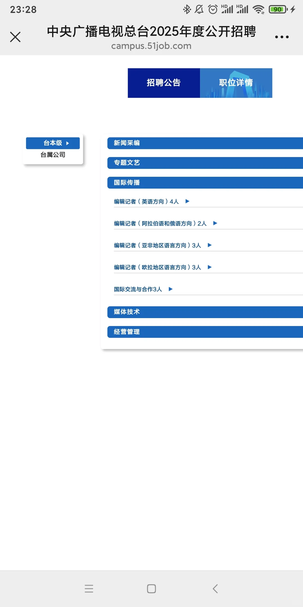Click arrow next to 英语方向 4人
The width and height of the screenshot is (303, 607).
[187, 201]
